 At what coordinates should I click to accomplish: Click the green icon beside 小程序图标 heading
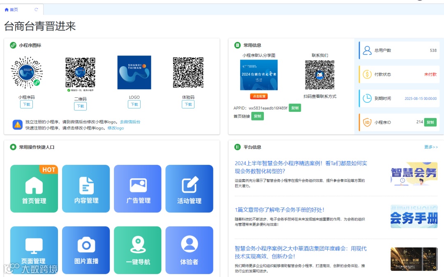[x=13, y=45]
